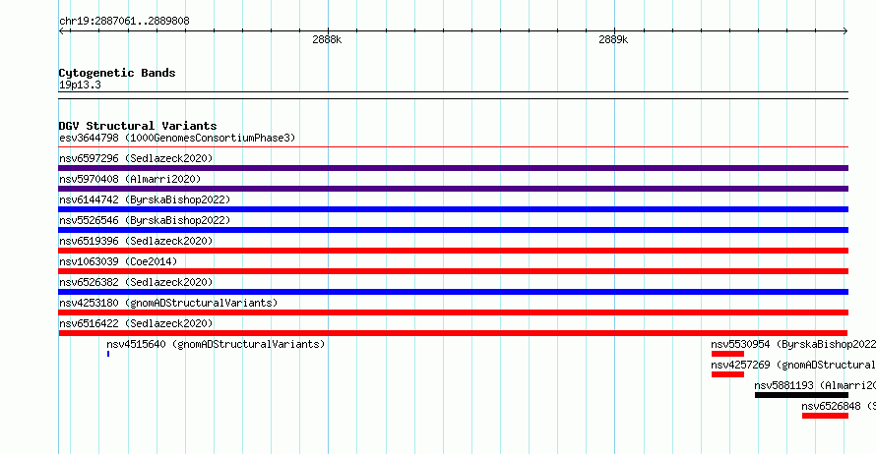Click the Cytogenetic Bands track title
Screen dimensions: 876x454
tap(117, 73)
